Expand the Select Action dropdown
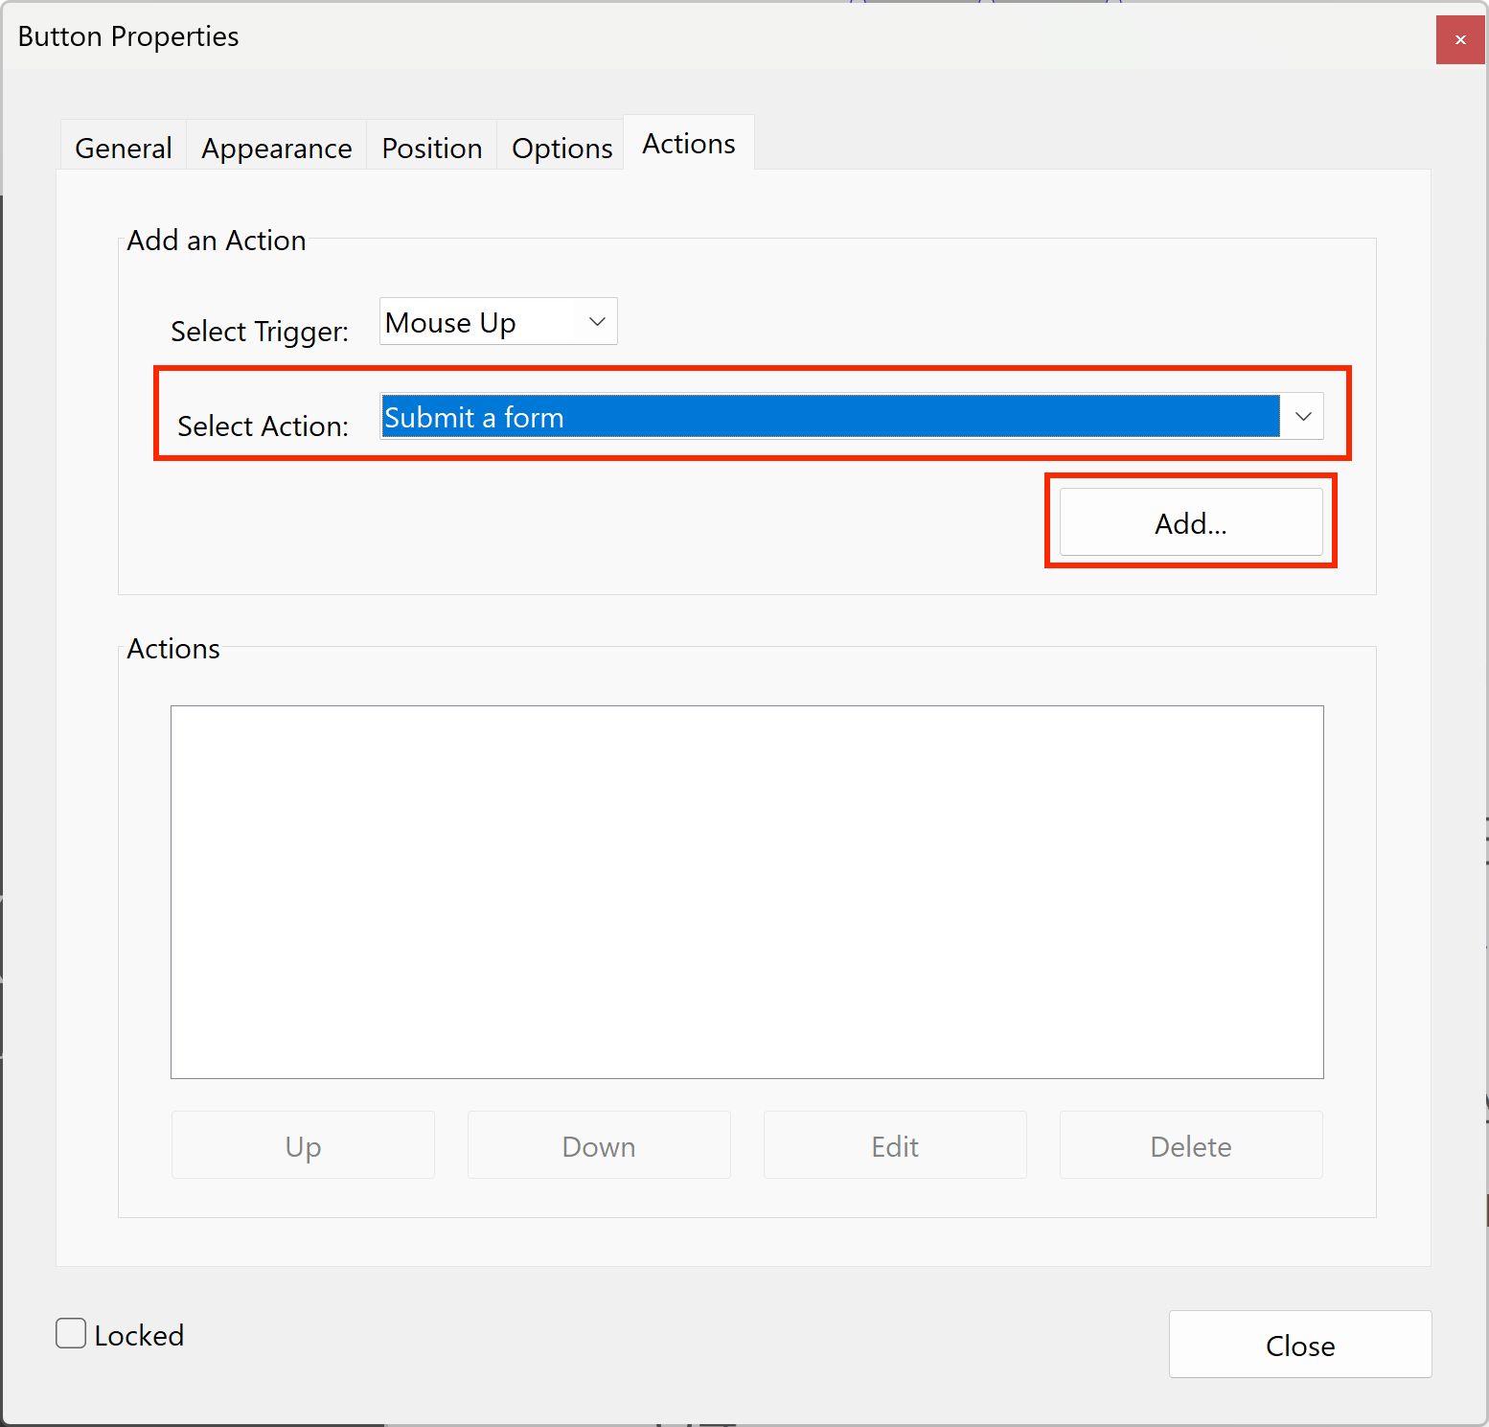This screenshot has width=1489, height=1427. coord(852,417)
